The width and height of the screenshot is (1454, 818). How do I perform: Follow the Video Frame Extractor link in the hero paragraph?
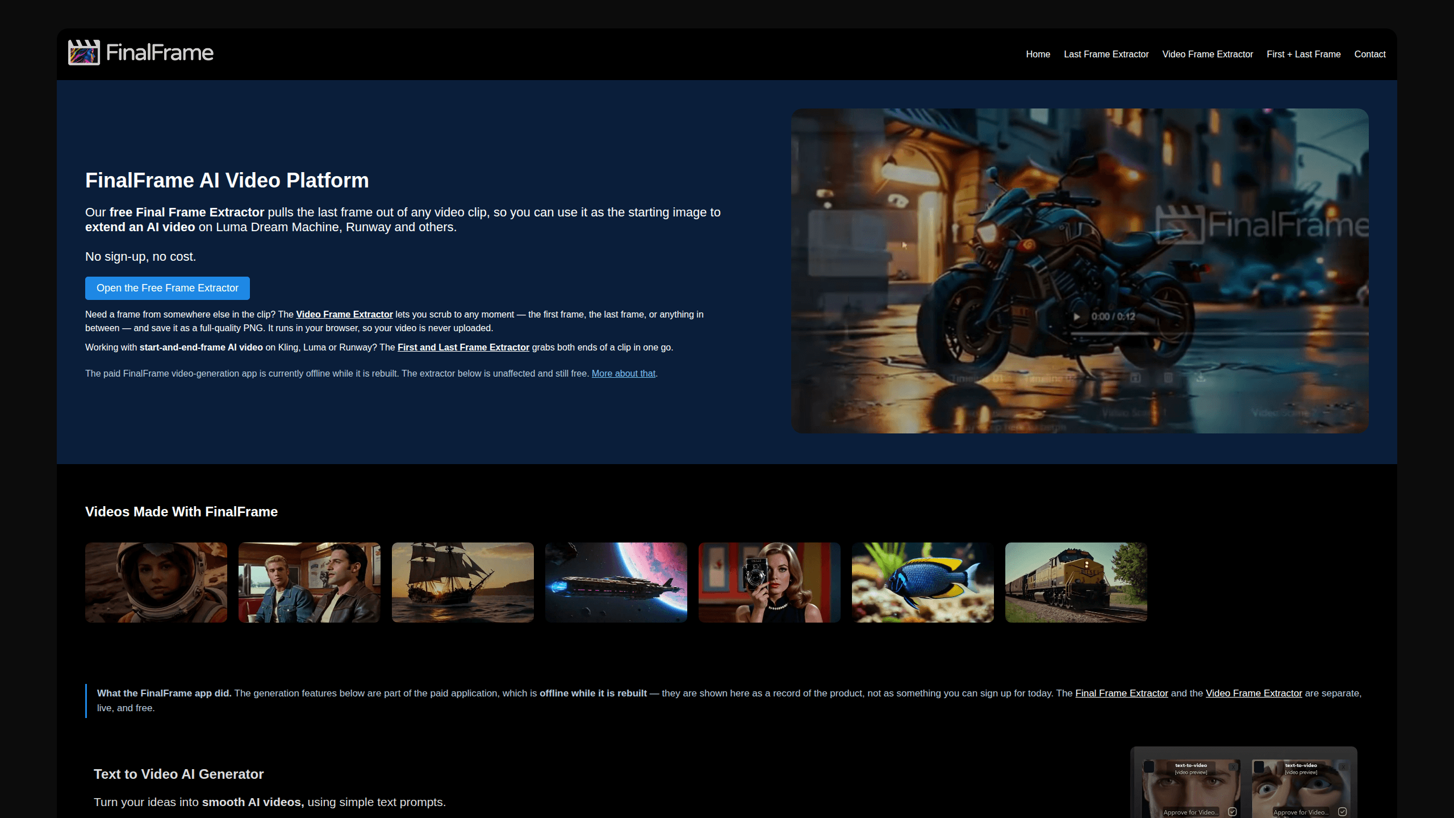tap(344, 314)
